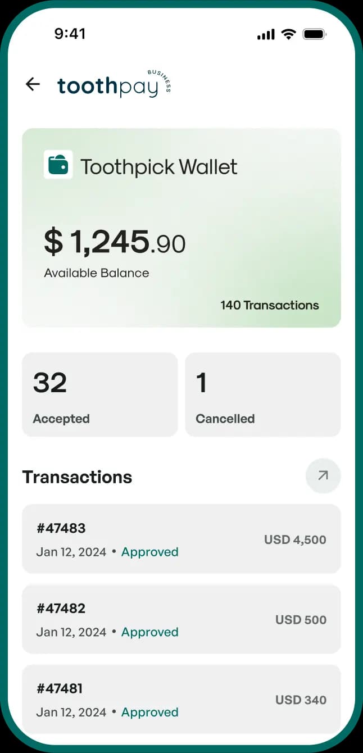363x753 pixels.
Task: Tap the USD 340 amount
Action: point(301,700)
